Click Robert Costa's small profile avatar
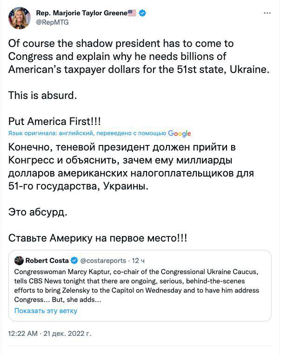Image resolution: width=281 pixels, height=354 pixels. click(19, 260)
